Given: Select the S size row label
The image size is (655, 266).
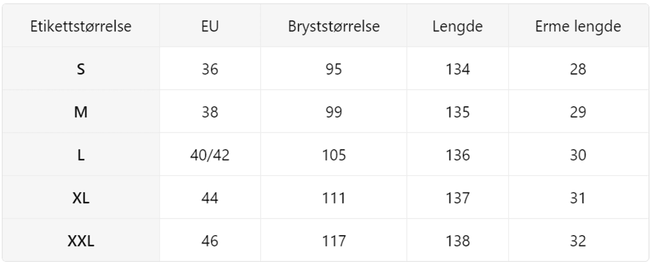Looking at the screenshot, I should point(81,69).
